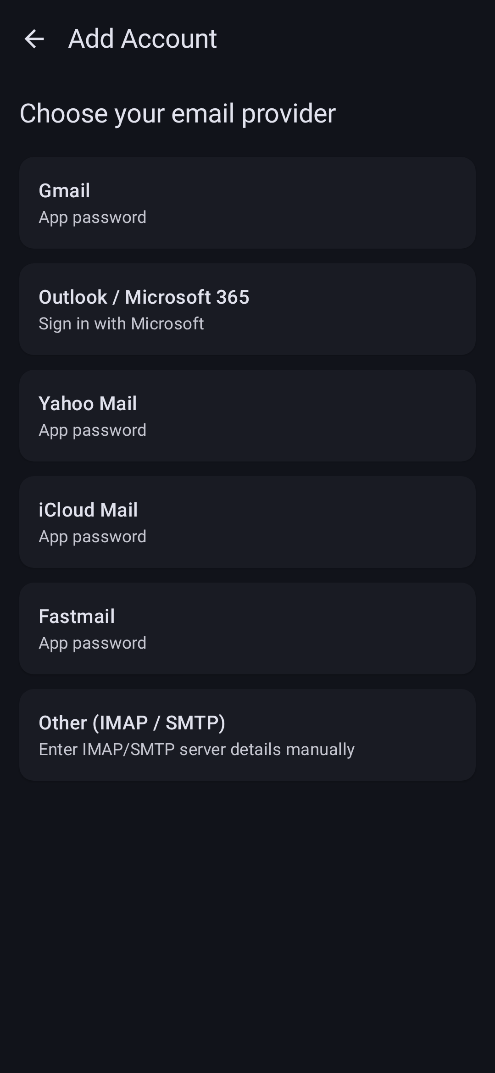Image resolution: width=495 pixels, height=1073 pixels.
Task: Select Gmail as the email provider
Action: click(x=247, y=203)
